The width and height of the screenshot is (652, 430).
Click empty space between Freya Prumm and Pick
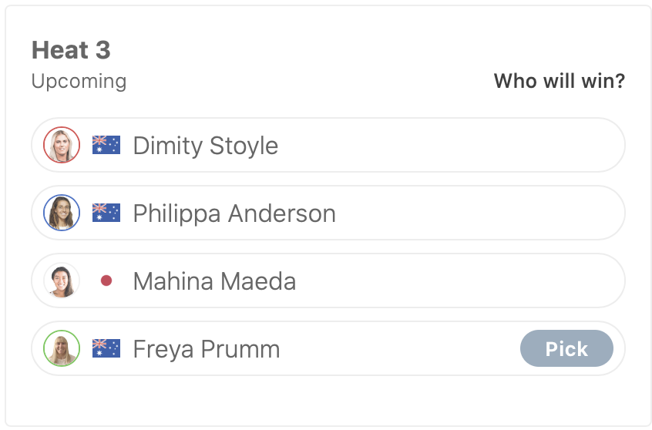click(401, 348)
